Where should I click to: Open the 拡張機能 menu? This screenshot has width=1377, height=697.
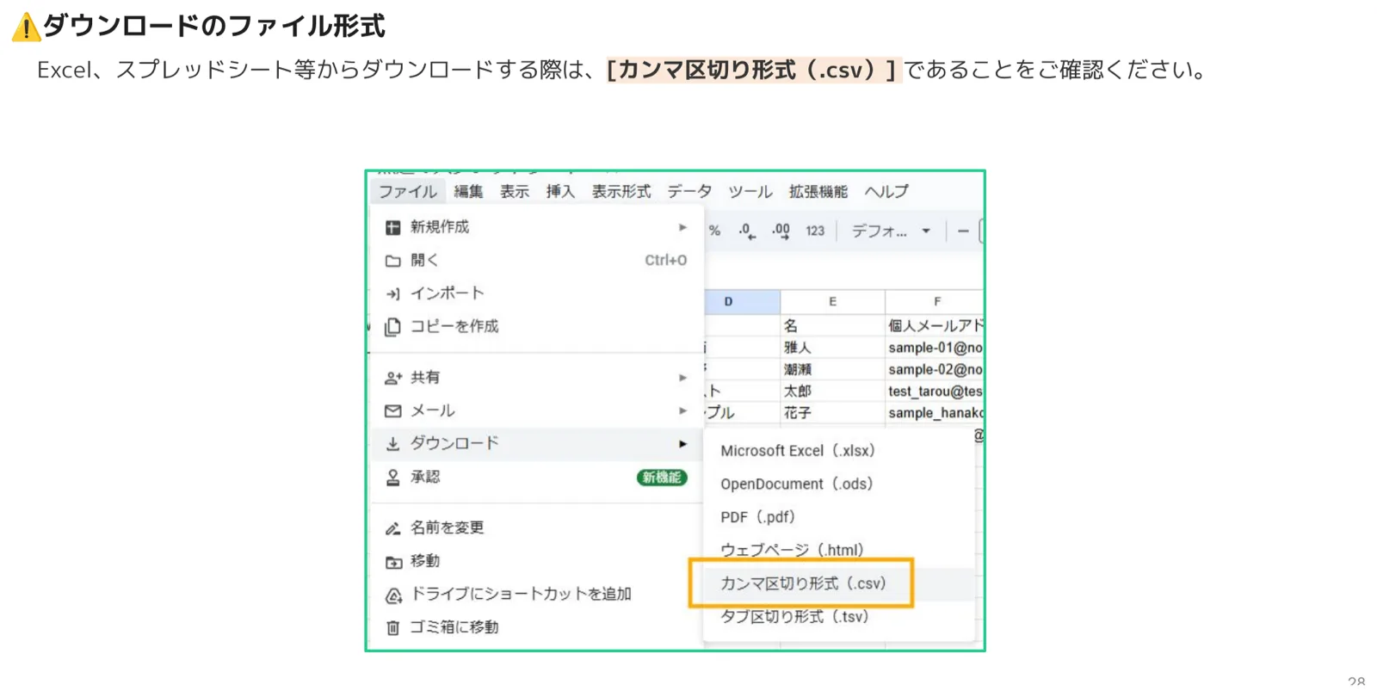(818, 192)
